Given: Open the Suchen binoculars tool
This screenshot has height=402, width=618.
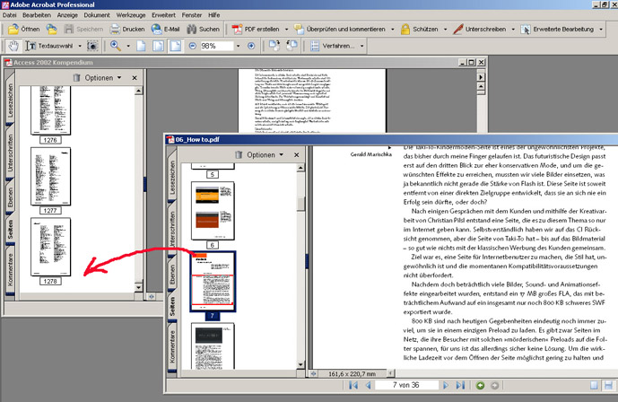Looking at the screenshot, I should point(203,30).
